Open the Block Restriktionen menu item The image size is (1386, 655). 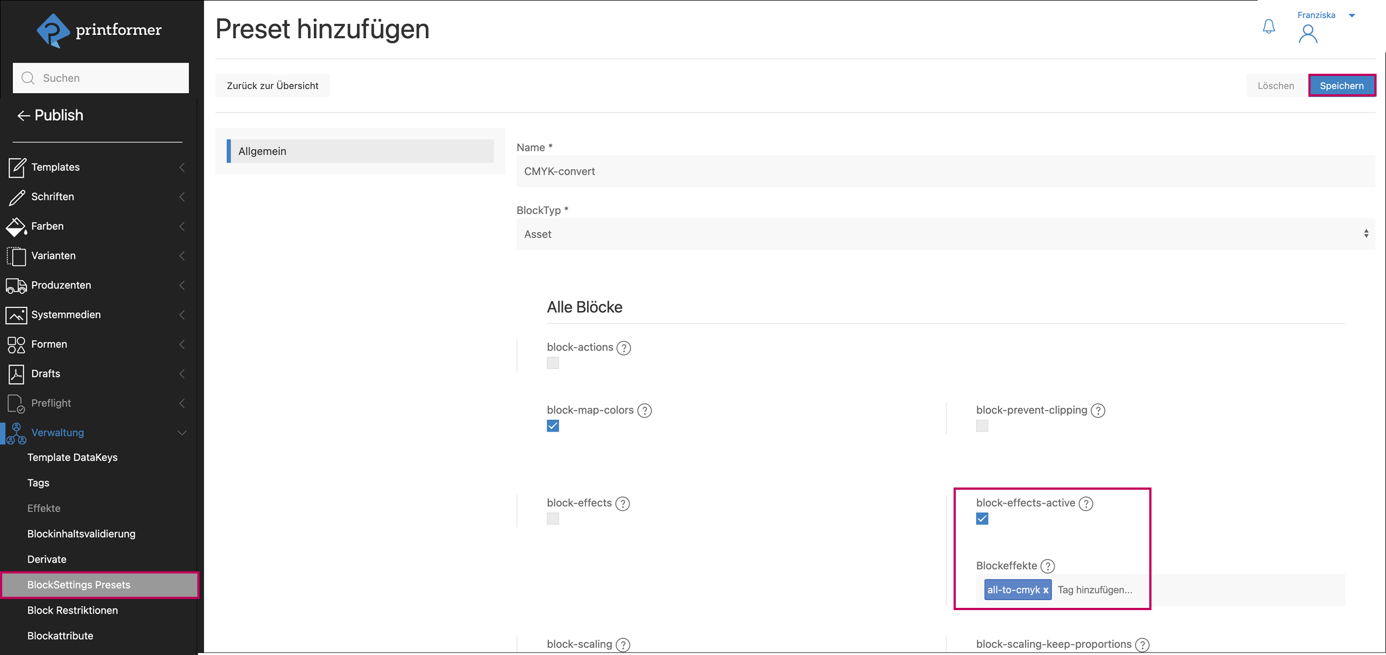click(73, 610)
